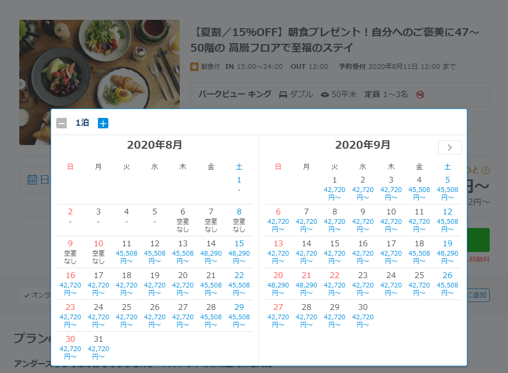Image resolution: width=508 pixels, height=373 pixels.
Task: Choose Sunday September 13
Action: tap(278, 252)
